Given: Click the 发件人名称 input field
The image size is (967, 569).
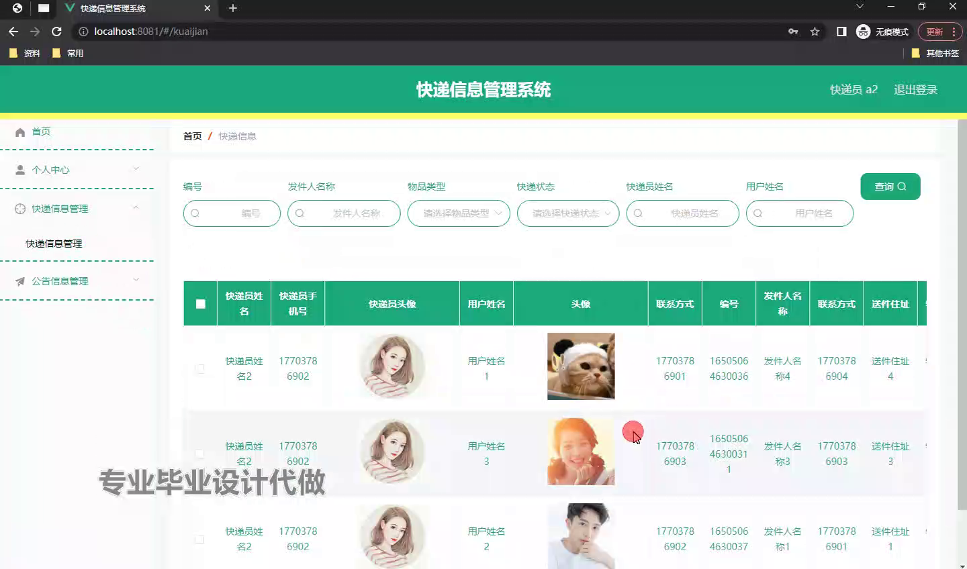Looking at the screenshot, I should [x=344, y=213].
